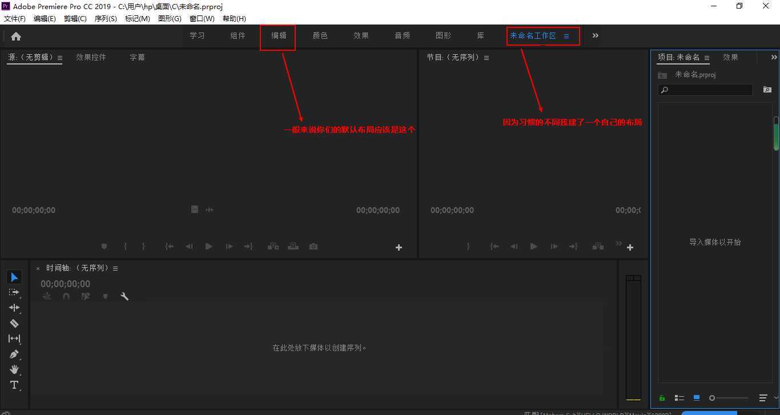780x415 pixels.
Task: Click Drag Video Only icon in Source monitor
Action: (195, 209)
